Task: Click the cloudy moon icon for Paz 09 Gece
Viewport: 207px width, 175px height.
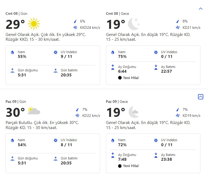Action: (x=134, y=112)
